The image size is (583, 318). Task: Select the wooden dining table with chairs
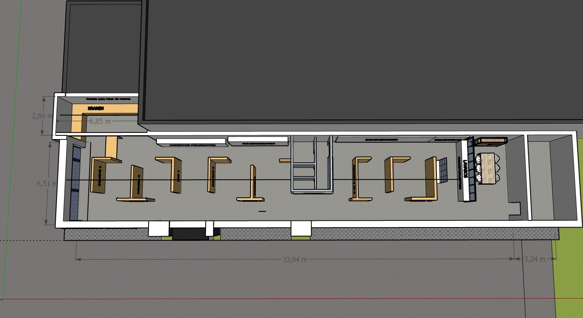pos(487,167)
